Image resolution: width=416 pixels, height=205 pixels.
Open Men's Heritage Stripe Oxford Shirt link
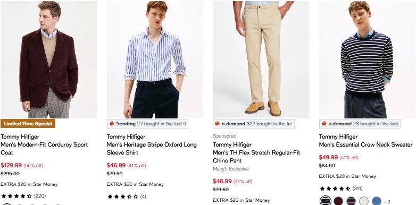click(152, 149)
